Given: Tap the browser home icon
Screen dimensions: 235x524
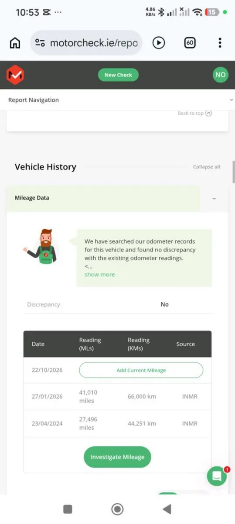Looking at the screenshot, I should click(15, 43).
